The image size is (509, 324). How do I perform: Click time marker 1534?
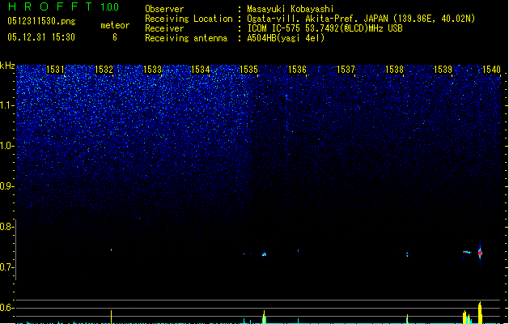pos(201,70)
